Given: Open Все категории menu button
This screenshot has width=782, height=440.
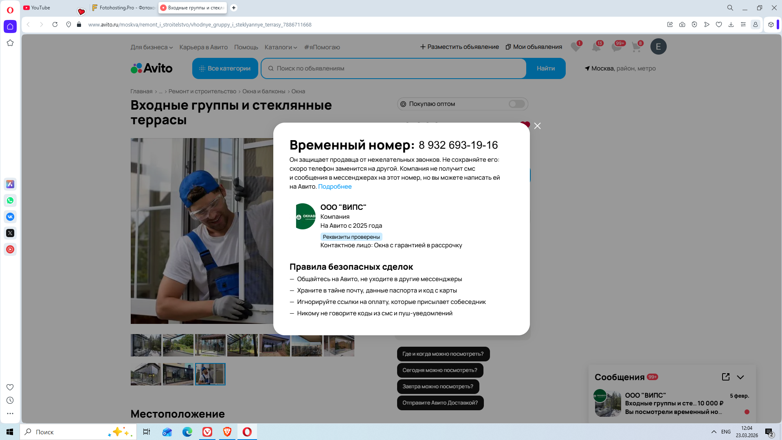Looking at the screenshot, I should point(225,68).
